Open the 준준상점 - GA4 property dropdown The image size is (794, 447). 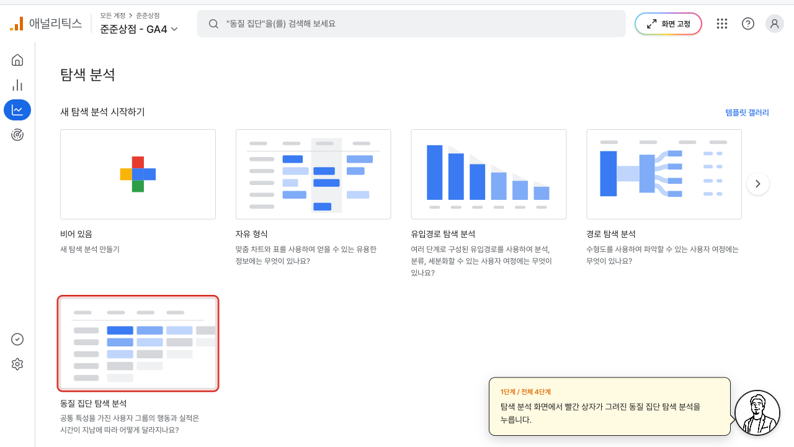pos(139,29)
